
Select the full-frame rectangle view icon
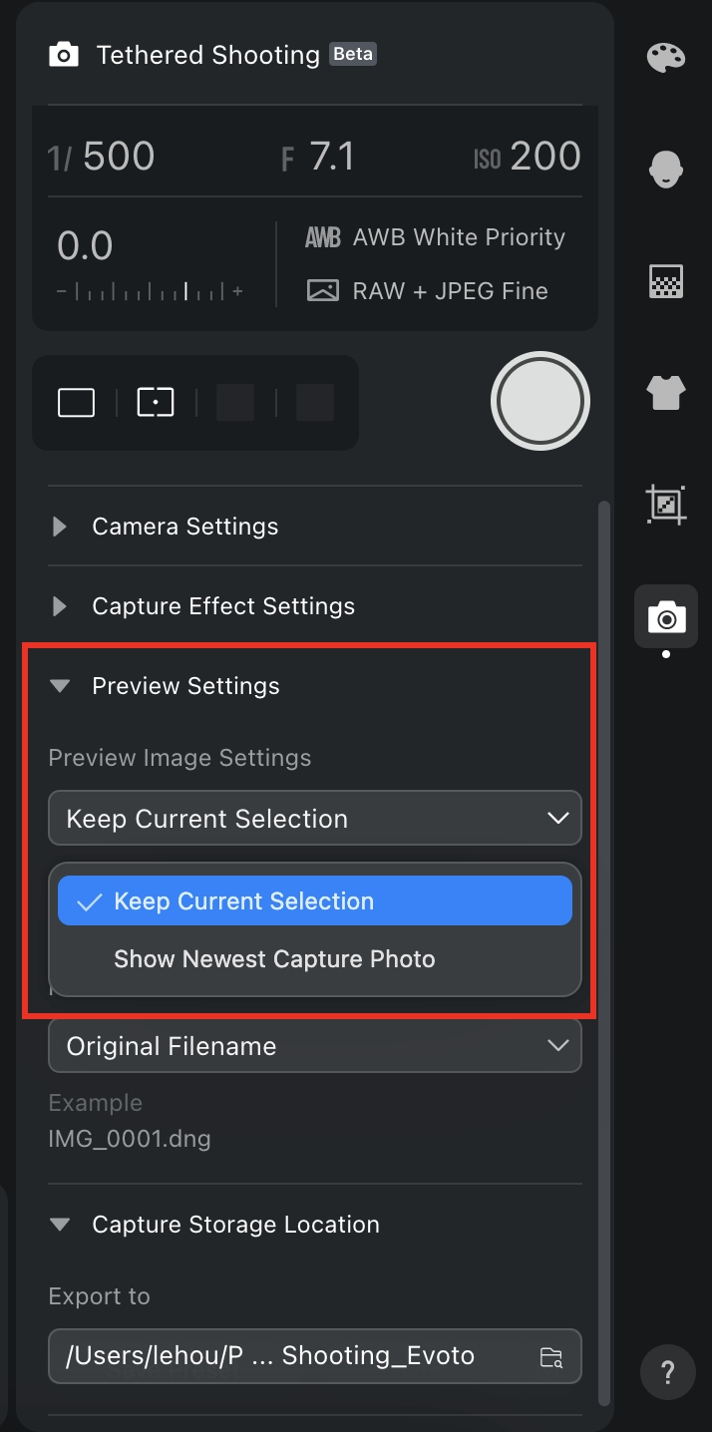pos(77,403)
